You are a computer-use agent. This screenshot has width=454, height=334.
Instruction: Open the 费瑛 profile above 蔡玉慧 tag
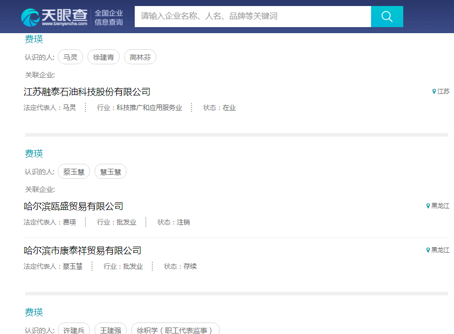(x=34, y=154)
